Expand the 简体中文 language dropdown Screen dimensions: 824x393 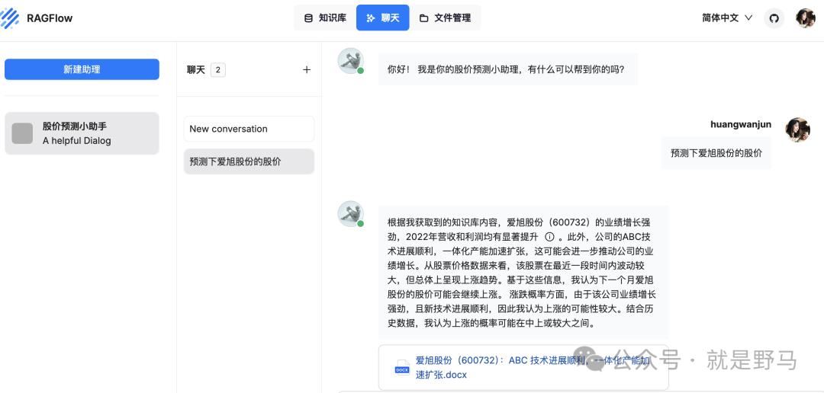tap(727, 18)
